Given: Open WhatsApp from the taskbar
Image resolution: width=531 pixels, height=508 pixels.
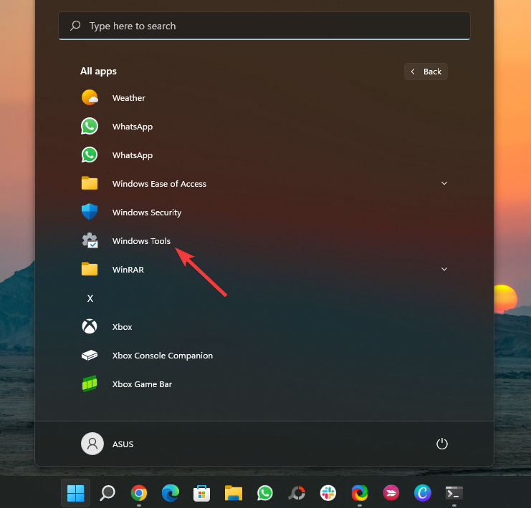Looking at the screenshot, I should point(265,493).
